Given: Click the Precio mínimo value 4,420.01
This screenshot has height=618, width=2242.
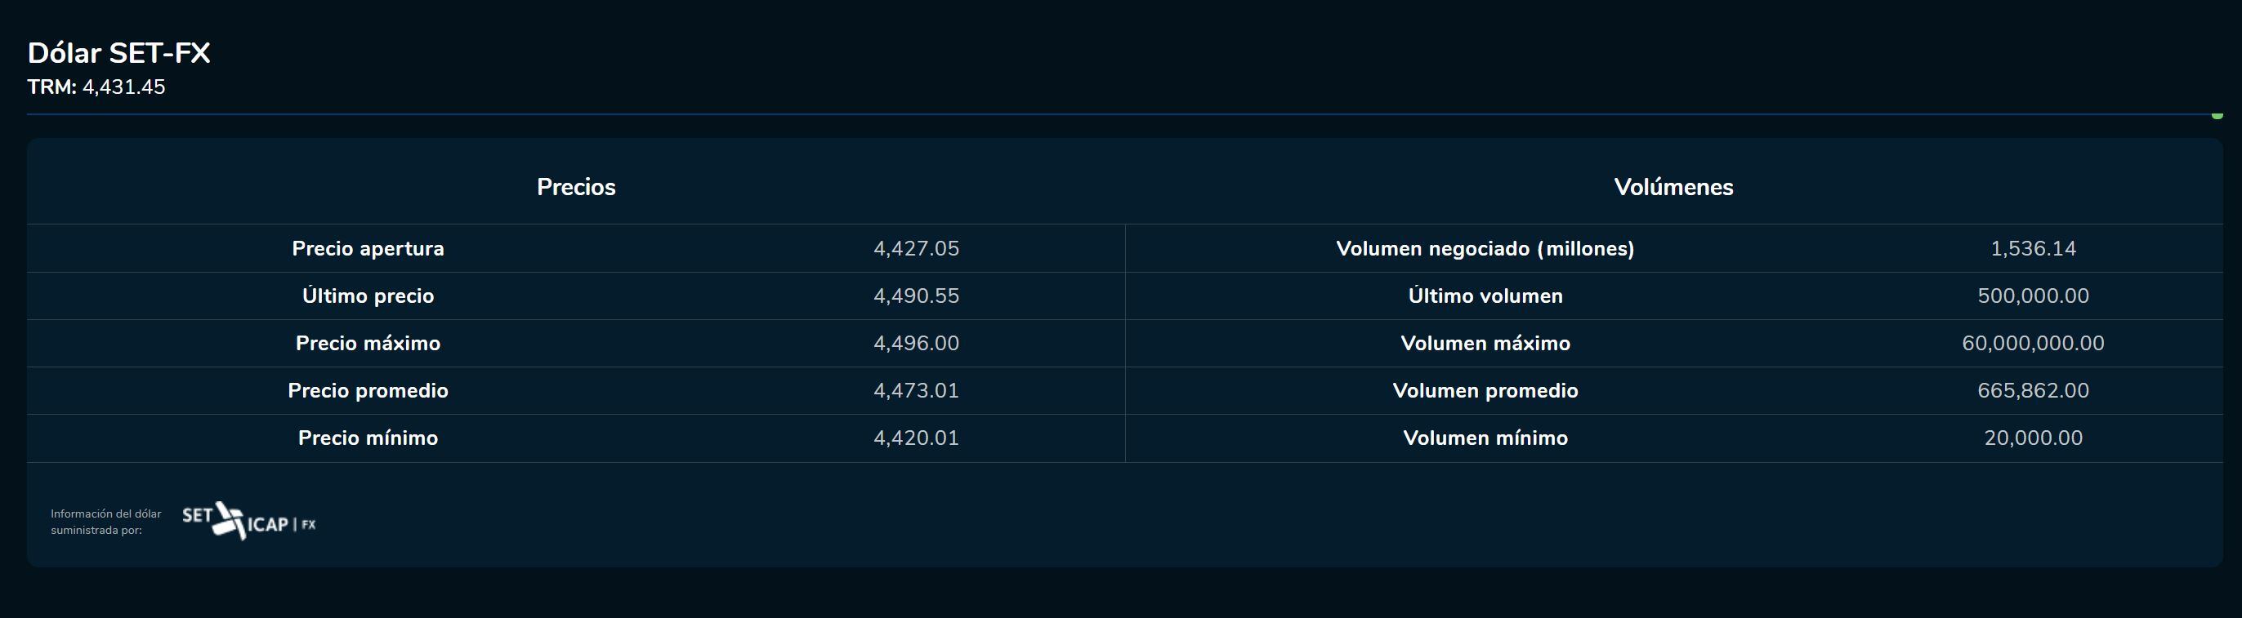Looking at the screenshot, I should (x=916, y=438).
